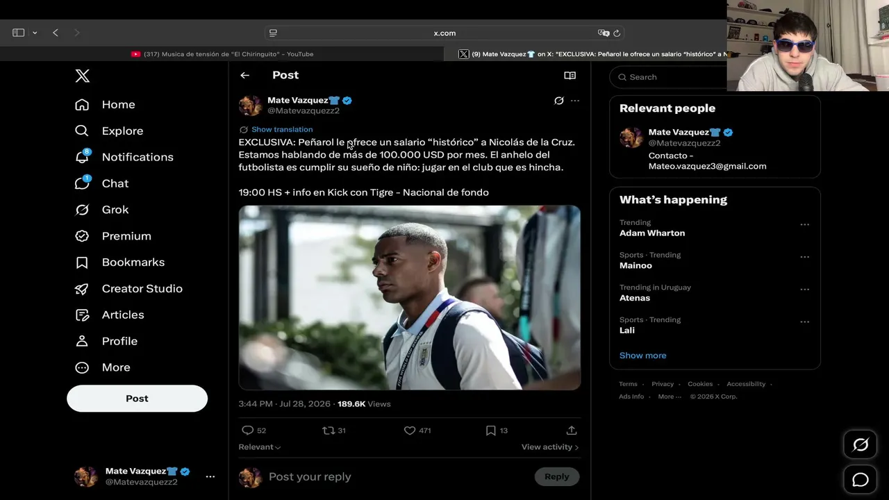This screenshot has width=889, height=500.
Task: Open View activity link
Action: point(550,447)
